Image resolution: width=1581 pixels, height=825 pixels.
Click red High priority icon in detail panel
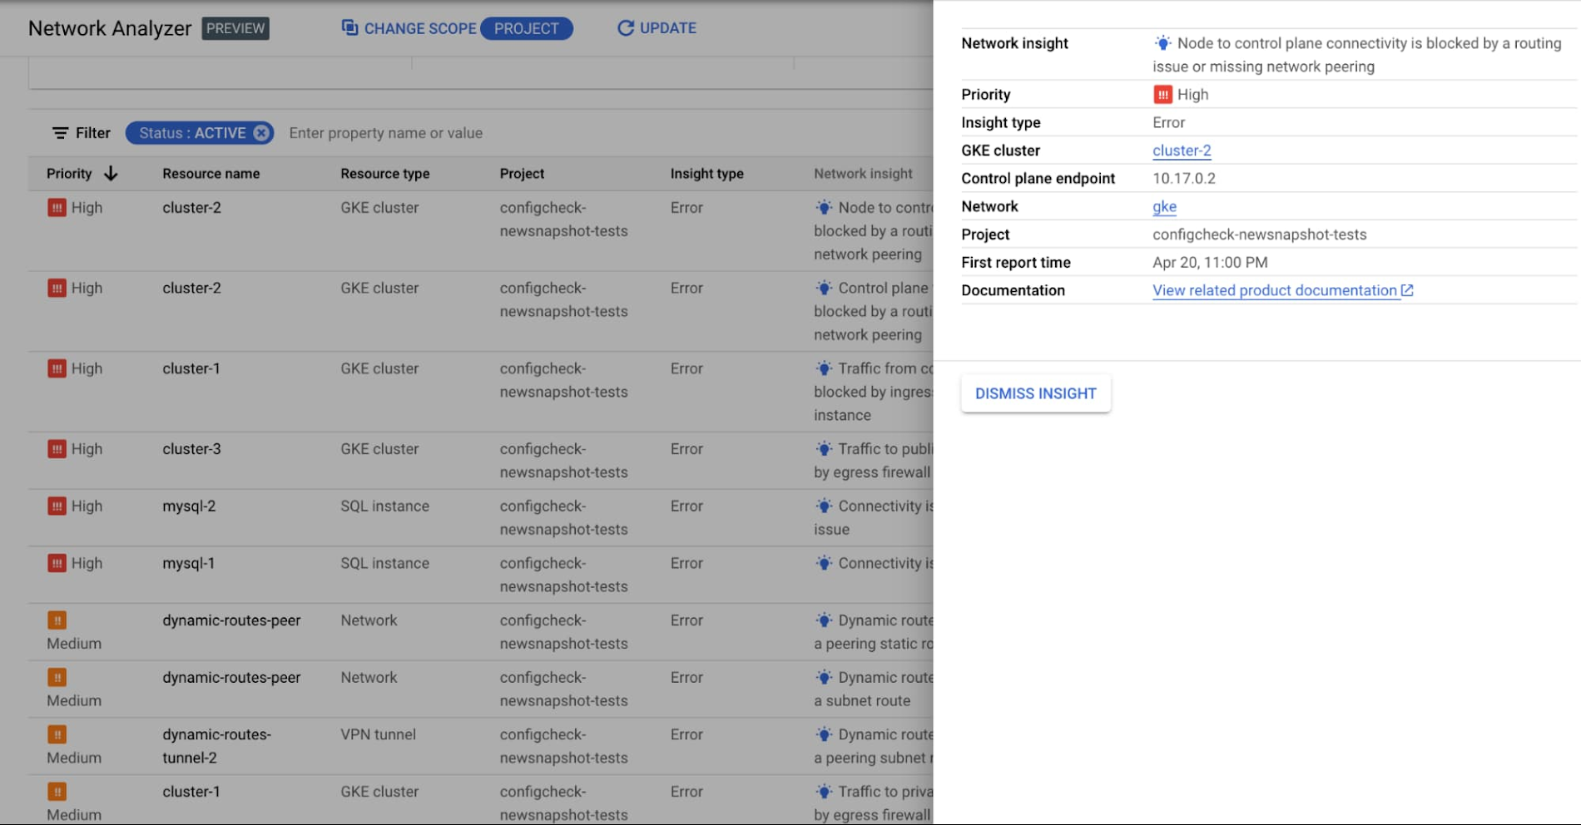(1162, 95)
